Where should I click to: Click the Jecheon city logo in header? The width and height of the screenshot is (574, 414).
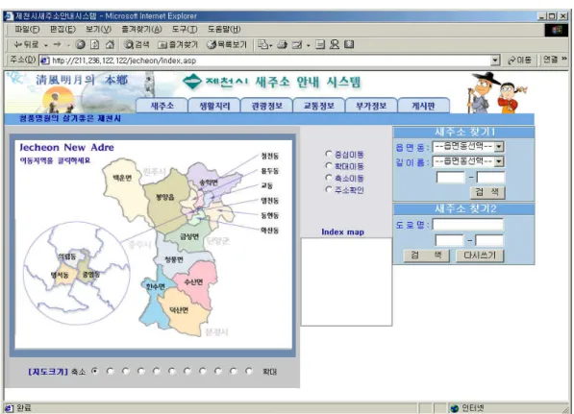[192, 82]
